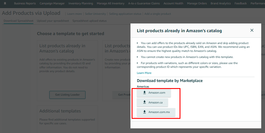
Task: Click the 'Americas' region label
Action: (143, 86)
